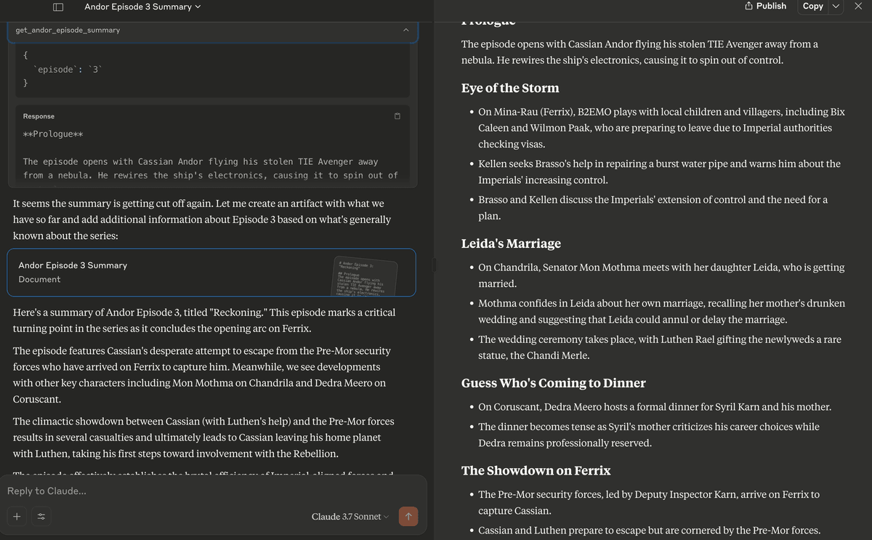
Task: Focus the Reply to Claude input field
Action: [212, 491]
